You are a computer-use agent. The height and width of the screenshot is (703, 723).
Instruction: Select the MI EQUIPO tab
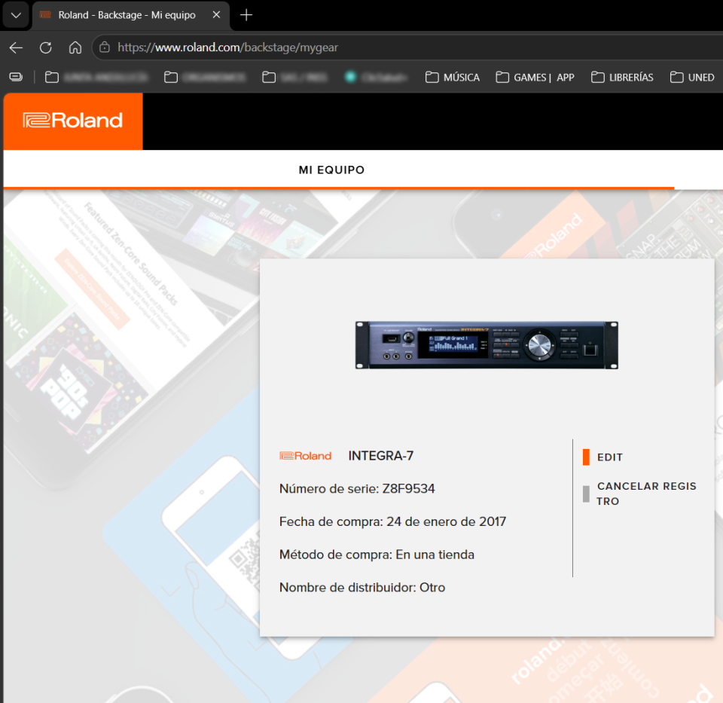(x=331, y=170)
